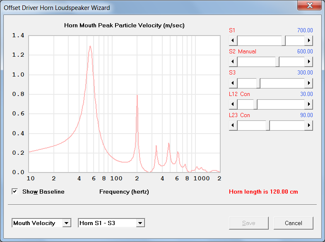Click the S3 slider left arrow
Viewport: 325px width, 242px height.
(233, 83)
